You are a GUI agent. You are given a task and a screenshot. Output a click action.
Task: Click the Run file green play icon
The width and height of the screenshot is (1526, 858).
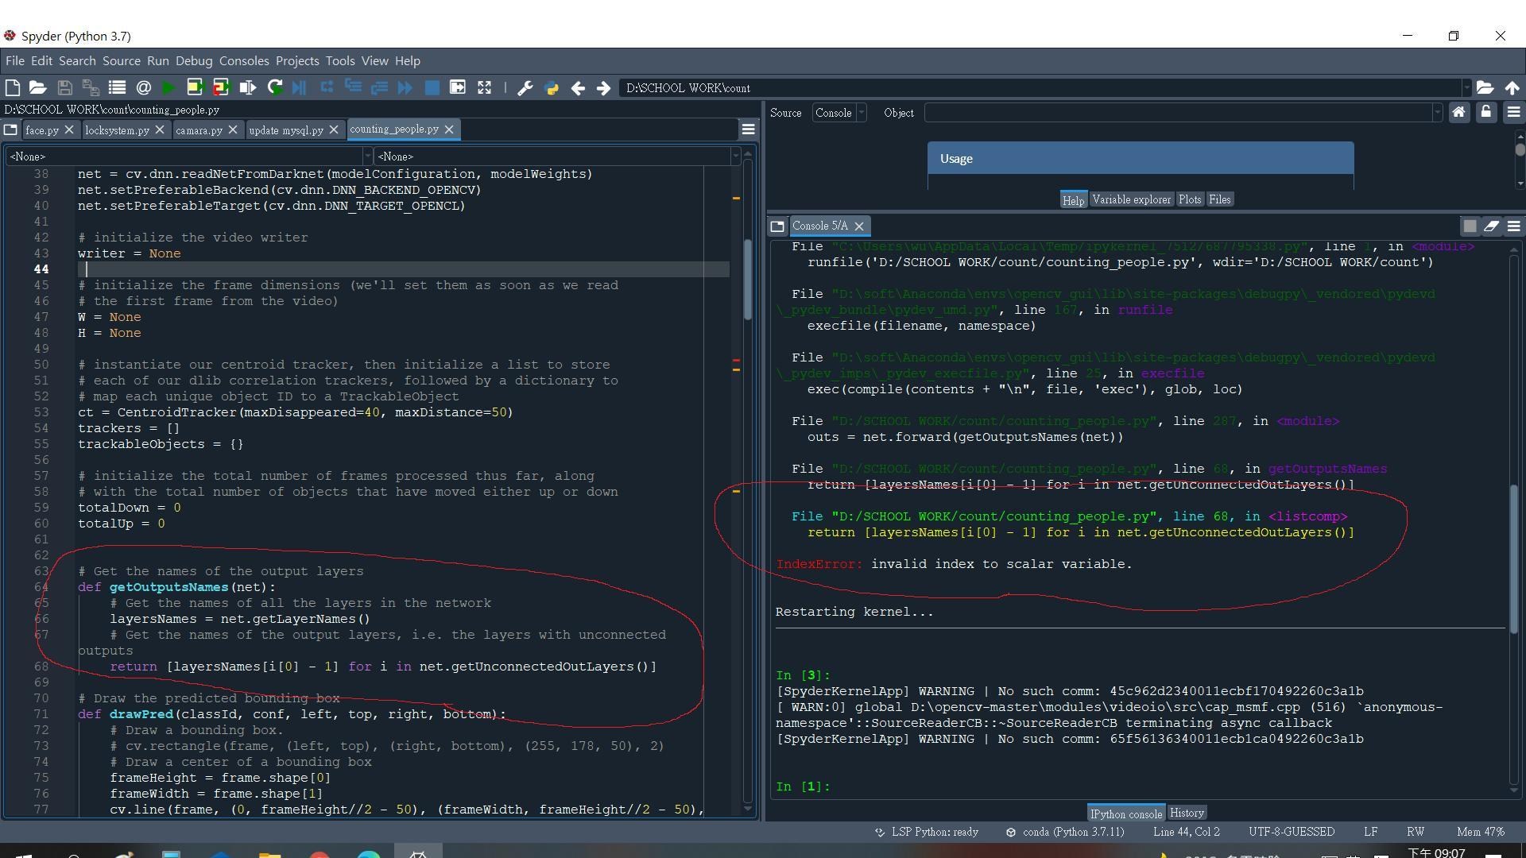pyautogui.click(x=168, y=88)
